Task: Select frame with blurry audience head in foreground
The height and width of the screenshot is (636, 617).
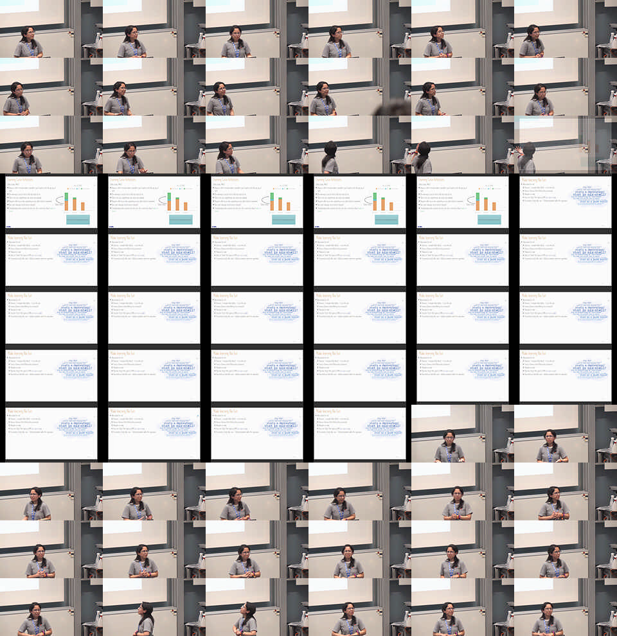Action: (359, 87)
